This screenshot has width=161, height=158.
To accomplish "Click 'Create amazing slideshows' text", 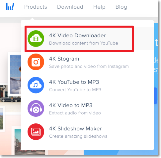I will 78,136.
